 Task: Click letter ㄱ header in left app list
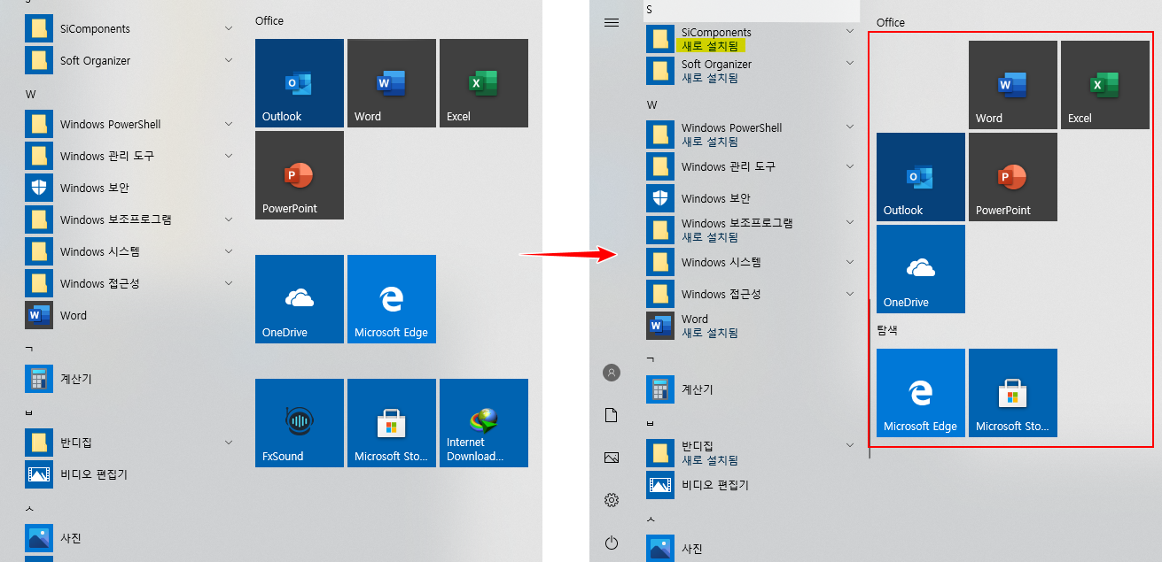pyautogui.click(x=29, y=348)
